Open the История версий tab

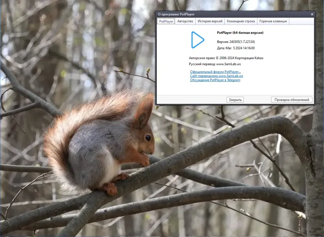[210, 21]
